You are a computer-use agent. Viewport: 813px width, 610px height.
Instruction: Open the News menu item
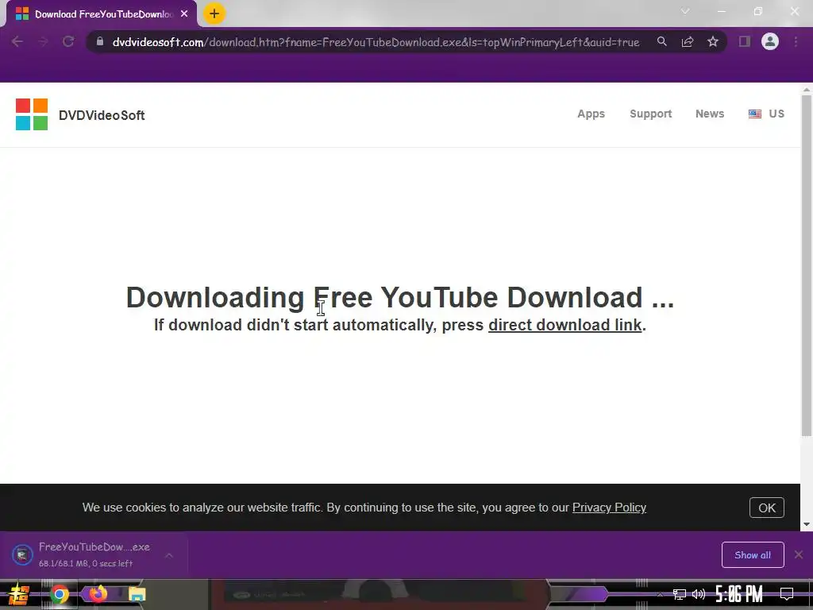pos(710,114)
